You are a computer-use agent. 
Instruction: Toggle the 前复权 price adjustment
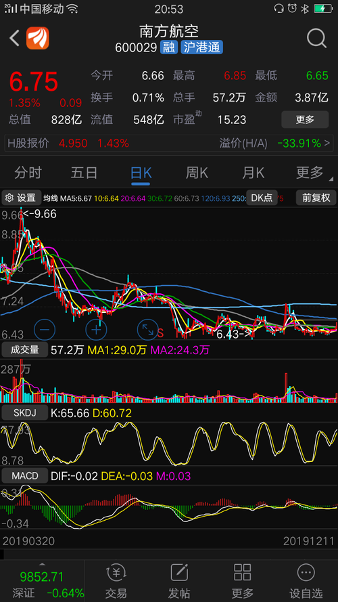(x=316, y=198)
